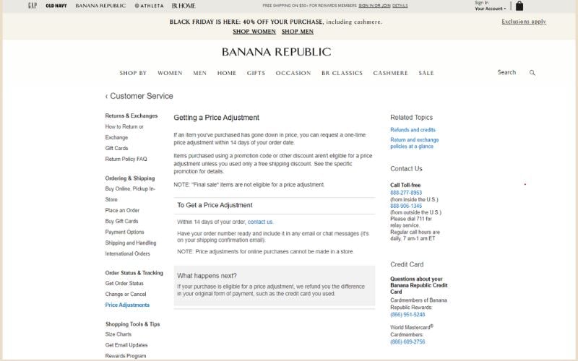Screen dimensions: 578x361
Task: Open the Gifts menu
Action: tap(256, 73)
